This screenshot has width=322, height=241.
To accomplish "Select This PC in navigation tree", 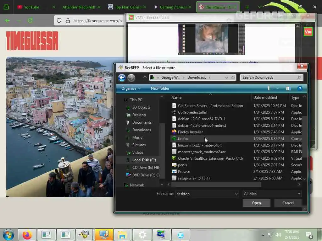I will [x=136, y=100].
